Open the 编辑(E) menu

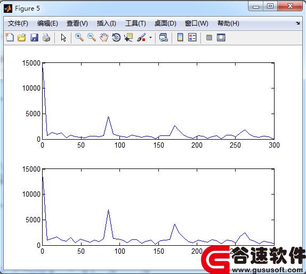[47, 23]
